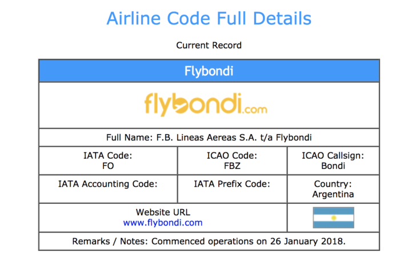400x265 pixels.
Task: Click the Bondi callsign value
Action: click(x=333, y=166)
